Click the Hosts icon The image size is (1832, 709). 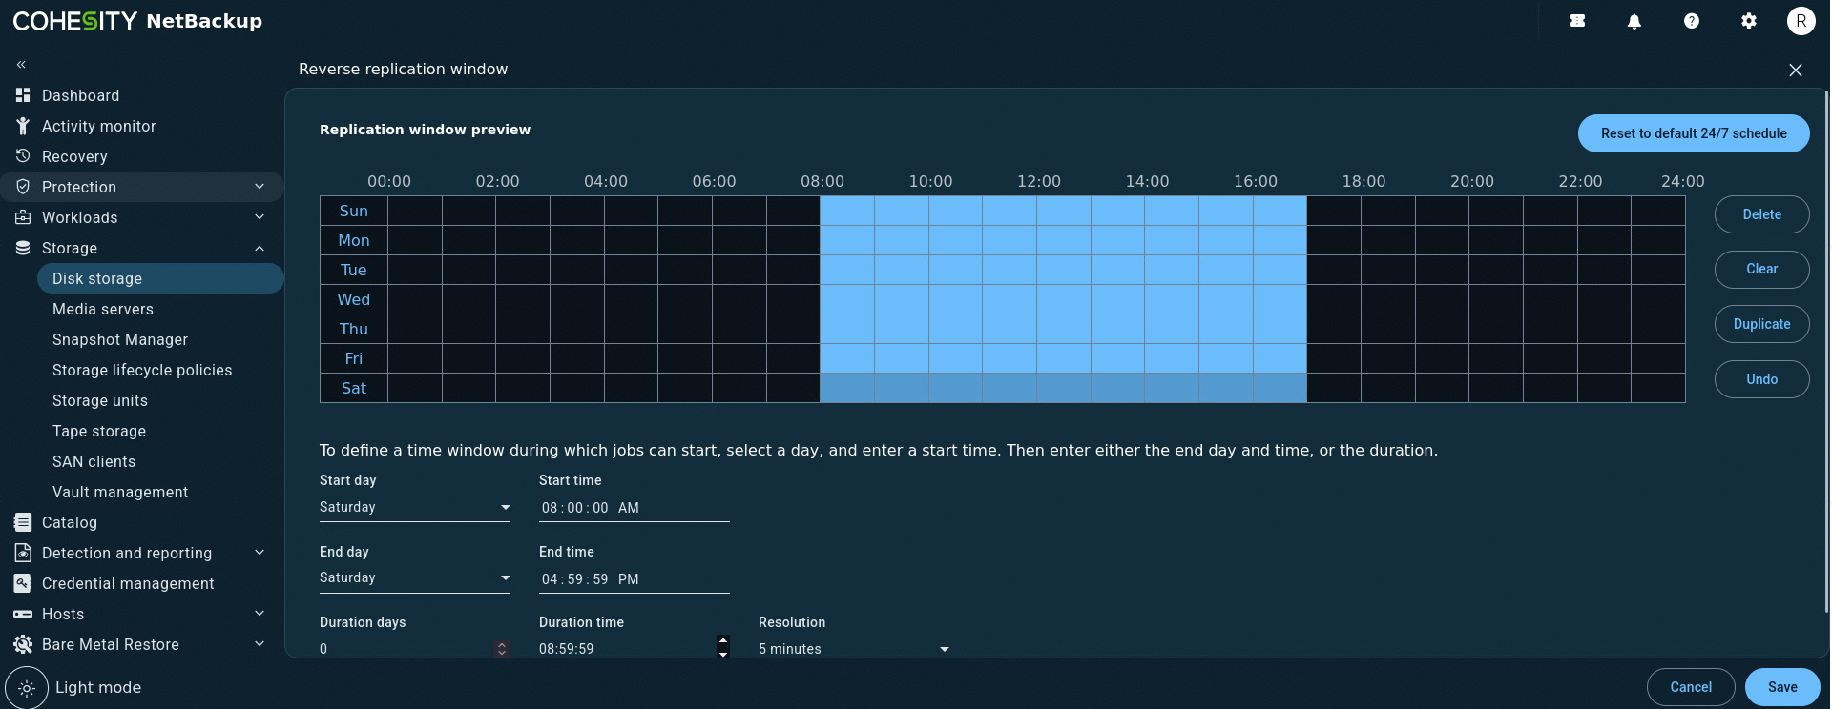[x=23, y=614]
